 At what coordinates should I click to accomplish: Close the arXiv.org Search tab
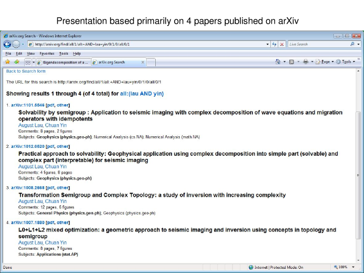(143, 62)
